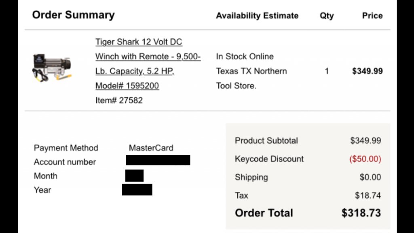Viewport: 414px width, 233px height.
Task: Click the Availability Estimate column header
Action: click(257, 16)
